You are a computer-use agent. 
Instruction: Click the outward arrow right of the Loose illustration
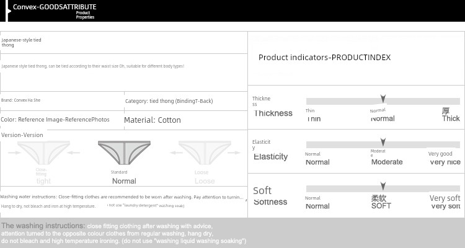tap(236, 153)
